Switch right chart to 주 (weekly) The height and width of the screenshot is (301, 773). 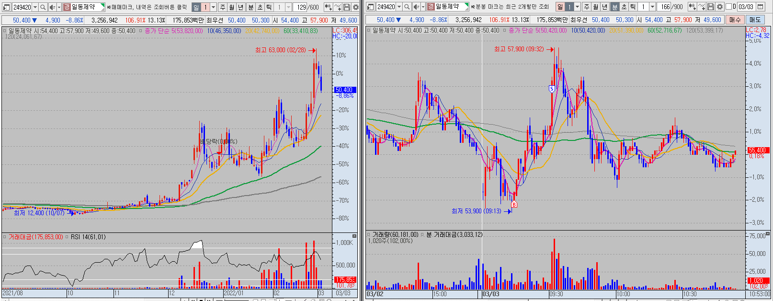coord(586,7)
